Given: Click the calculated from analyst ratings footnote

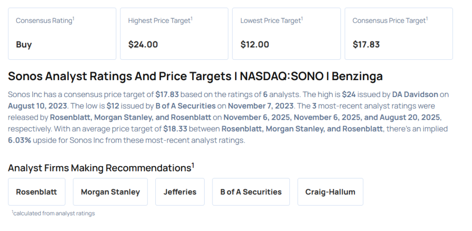Looking at the screenshot, I should tap(53, 213).
